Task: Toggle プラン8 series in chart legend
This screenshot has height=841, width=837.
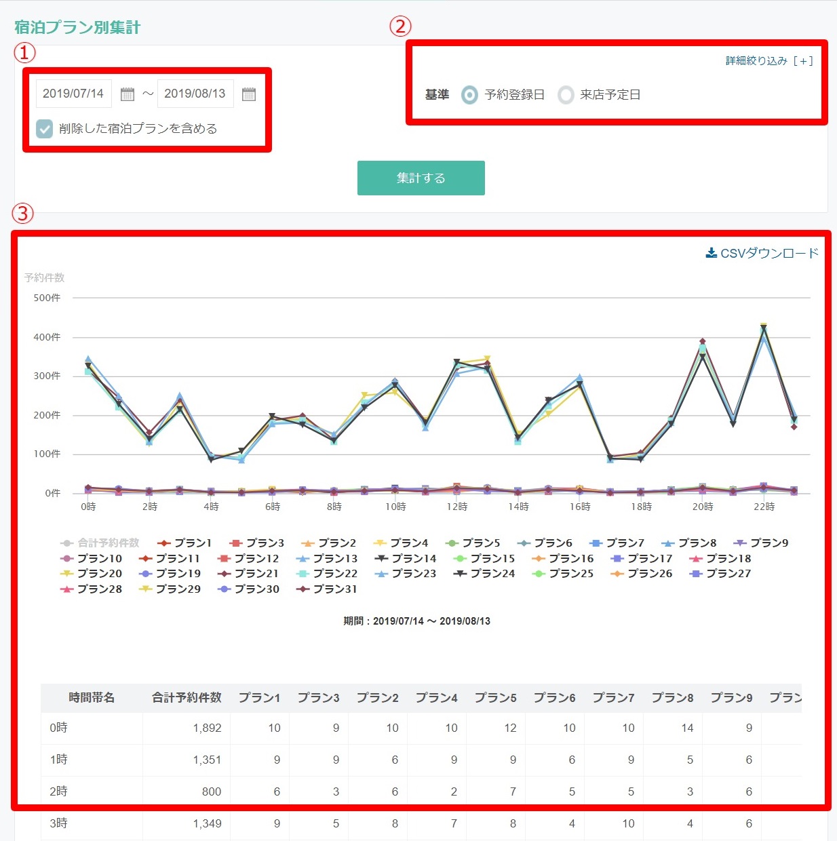Action: [x=689, y=543]
